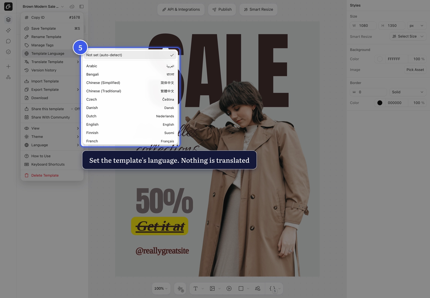Expand Image tool options chevron
This screenshot has width=430, height=298.
(x=219, y=289)
